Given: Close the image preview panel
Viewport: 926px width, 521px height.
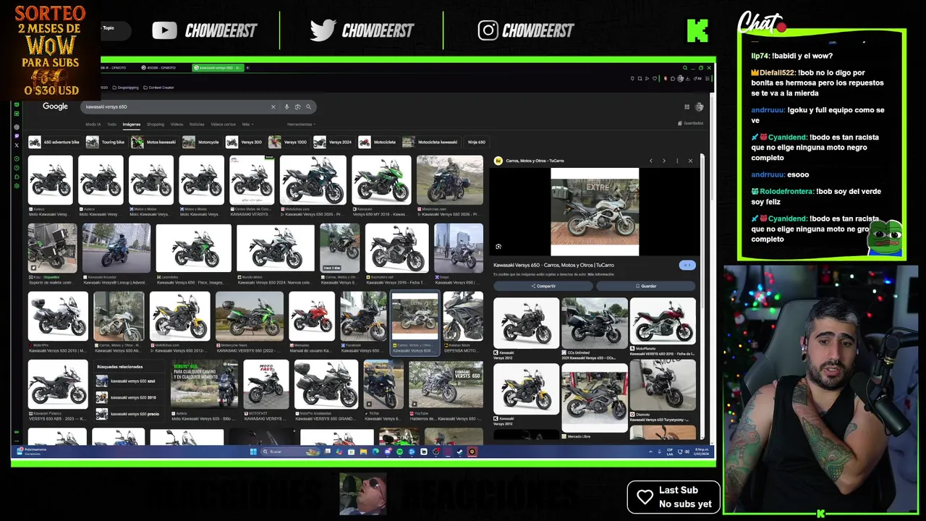Looking at the screenshot, I should point(690,161).
